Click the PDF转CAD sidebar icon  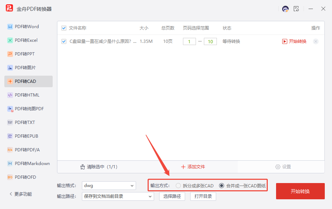pyautogui.click(x=10, y=81)
